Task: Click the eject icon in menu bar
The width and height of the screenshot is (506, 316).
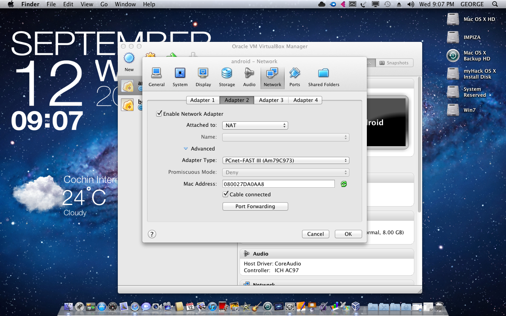Action: [x=399, y=4]
